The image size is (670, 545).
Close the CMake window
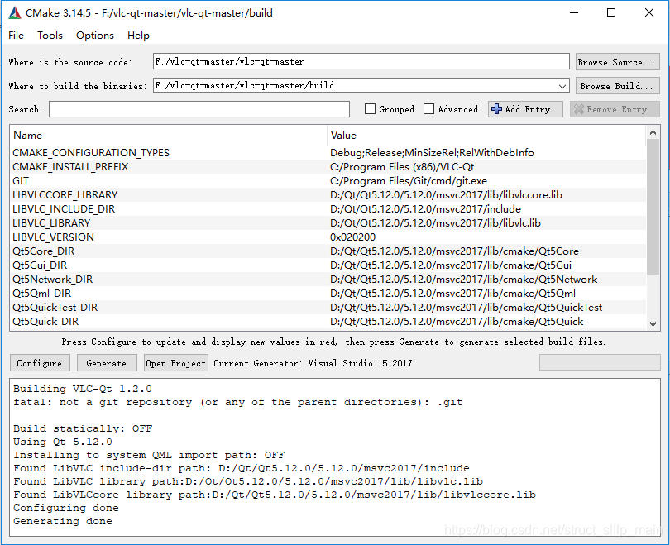[649, 12]
